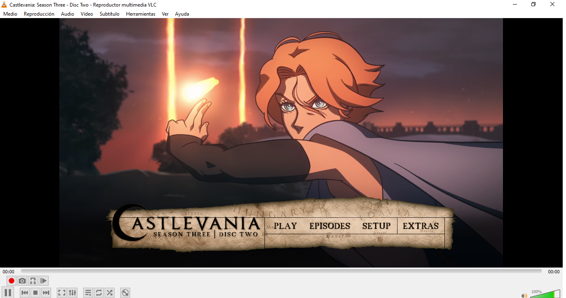Take a snapshot with the camera icon

22,281
